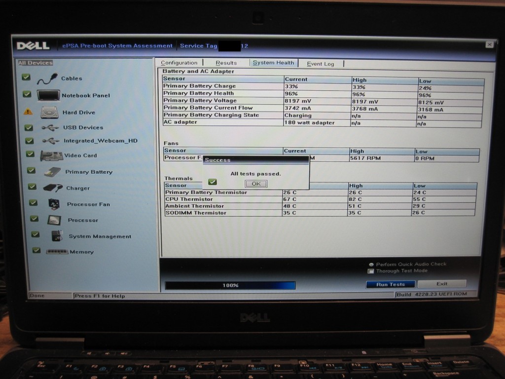Open the Configuration tab
This screenshot has height=379, width=505.
[179, 63]
